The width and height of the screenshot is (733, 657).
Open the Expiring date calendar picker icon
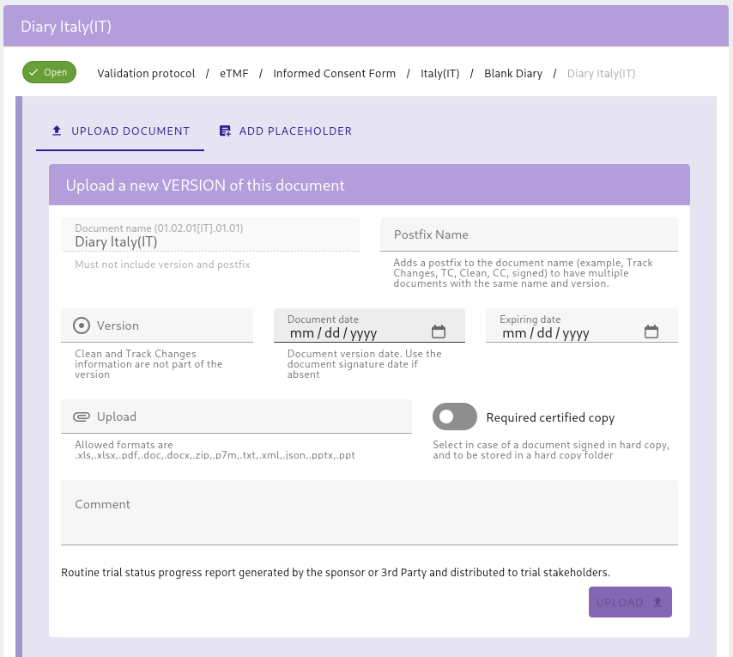point(651,332)
